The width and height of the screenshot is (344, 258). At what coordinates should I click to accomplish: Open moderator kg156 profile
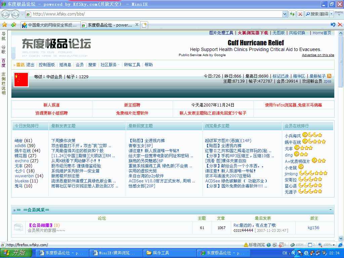click(313, 228)
